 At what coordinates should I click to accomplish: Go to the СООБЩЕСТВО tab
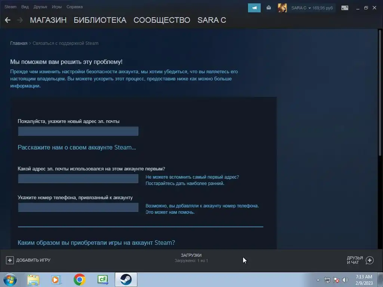(x=162, y=20)
